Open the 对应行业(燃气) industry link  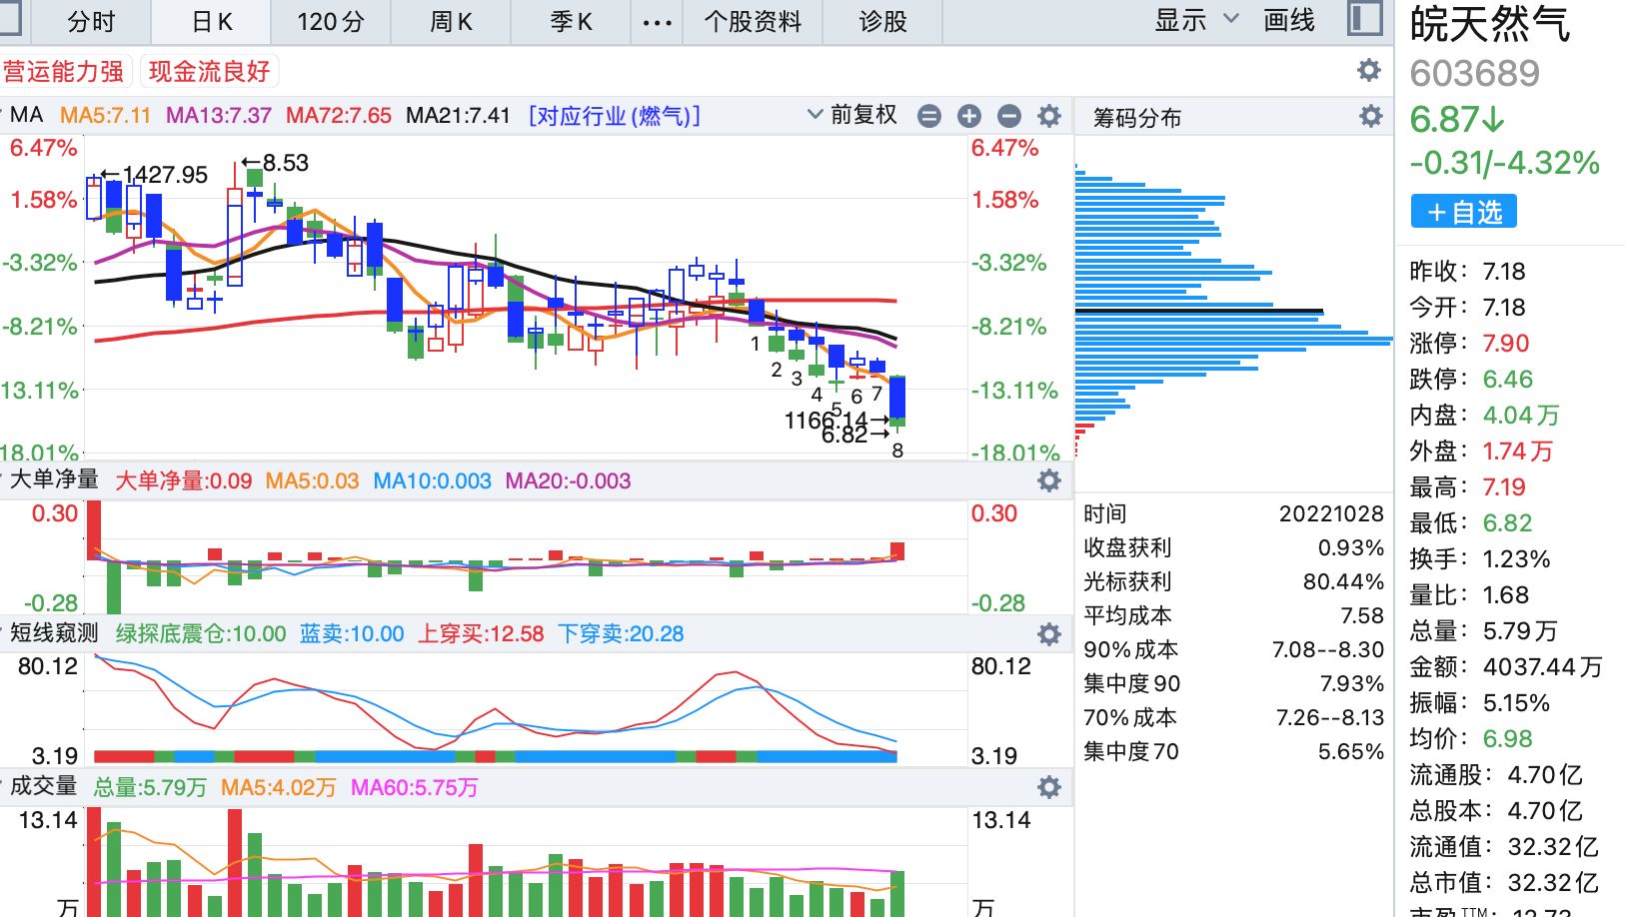[615, 116]
